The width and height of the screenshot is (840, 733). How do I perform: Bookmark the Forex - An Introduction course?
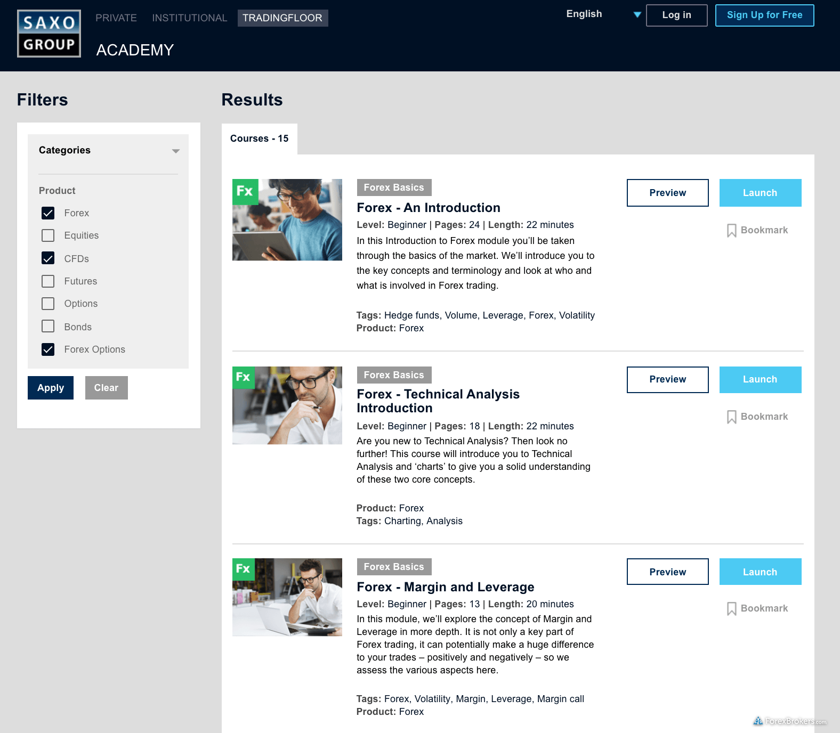pyautogui.click(x=757, y=230)
